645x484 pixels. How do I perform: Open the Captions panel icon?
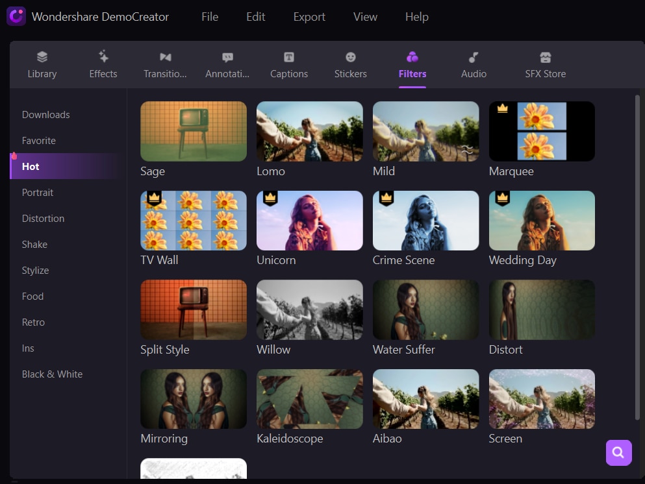click(289, 57)
